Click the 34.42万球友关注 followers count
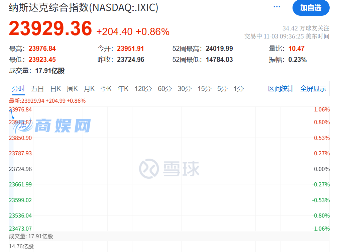343x252 pixels. click(306, 28)
